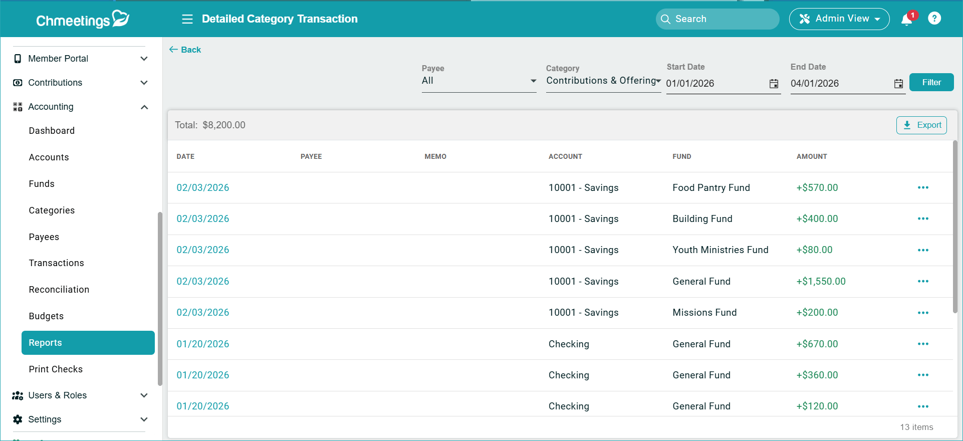Screen dimensions: 963x441
Task: Click the transaction table vertical scrollbar
Action: (x=955, y=227)
